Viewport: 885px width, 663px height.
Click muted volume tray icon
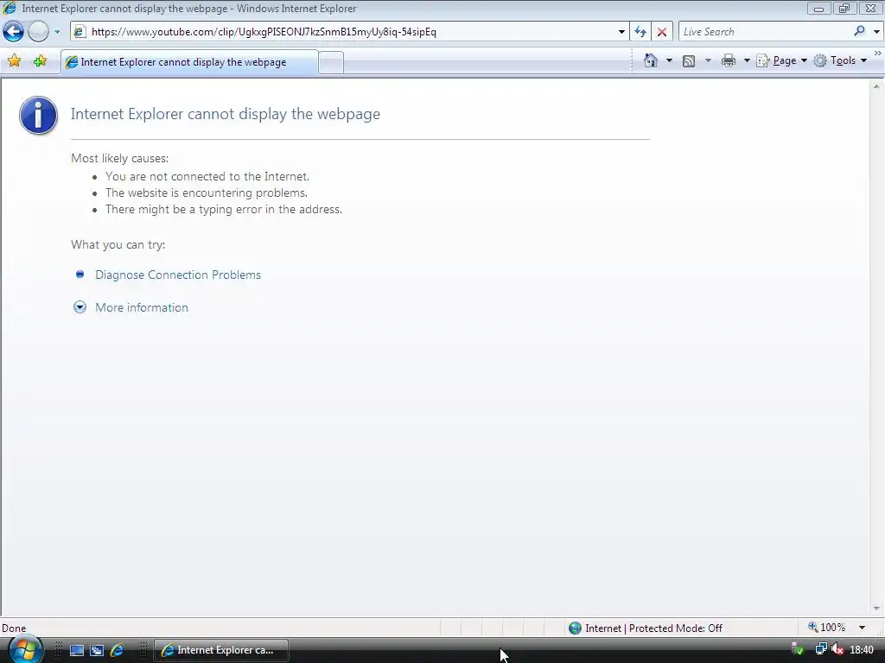(x=837, y=649)
